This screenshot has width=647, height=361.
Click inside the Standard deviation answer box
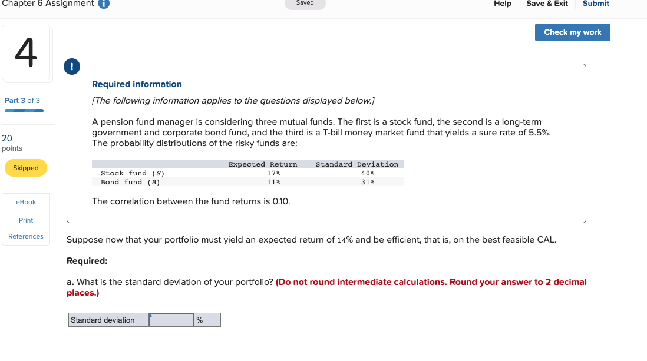(171, 319)
